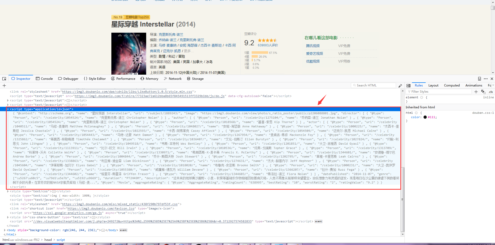
Task: Open the Storage tab
Action: tap(195, 79)
